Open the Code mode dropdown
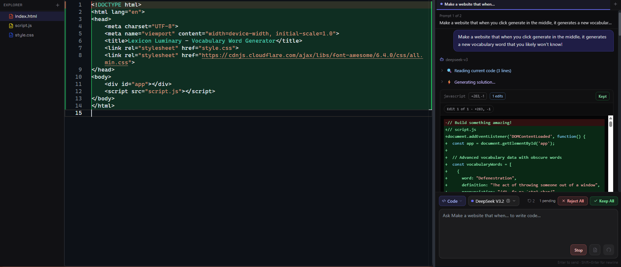This screenshot has height=267, width=621. point(452,201)
